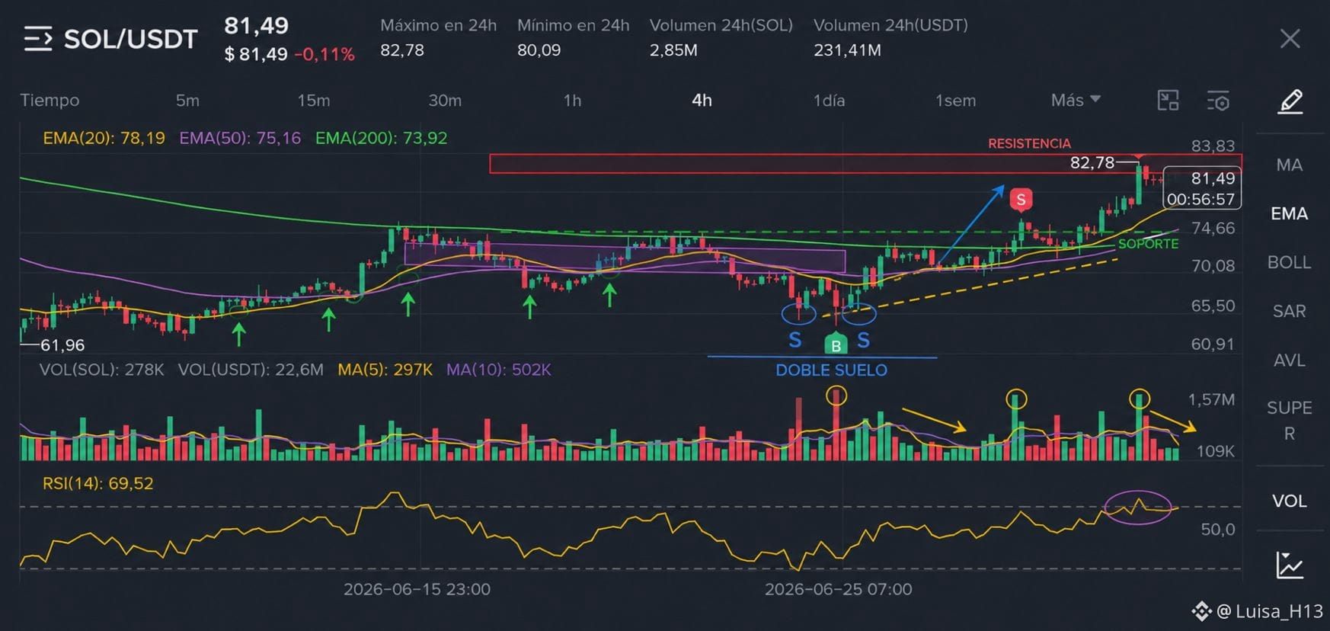Click the VOL(SOL): 278K label

[x=102, y=370]
